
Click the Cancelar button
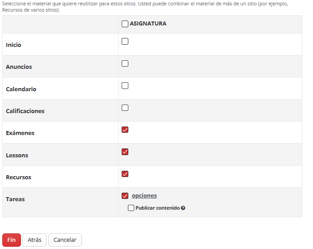65,240
